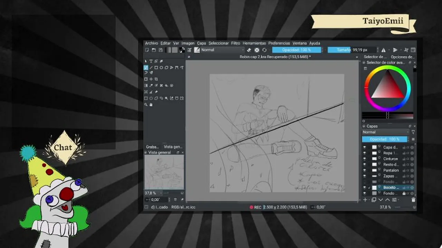The image size is (442, 248).
Task: Hide the Zapas layer
Action: (365, 176)
